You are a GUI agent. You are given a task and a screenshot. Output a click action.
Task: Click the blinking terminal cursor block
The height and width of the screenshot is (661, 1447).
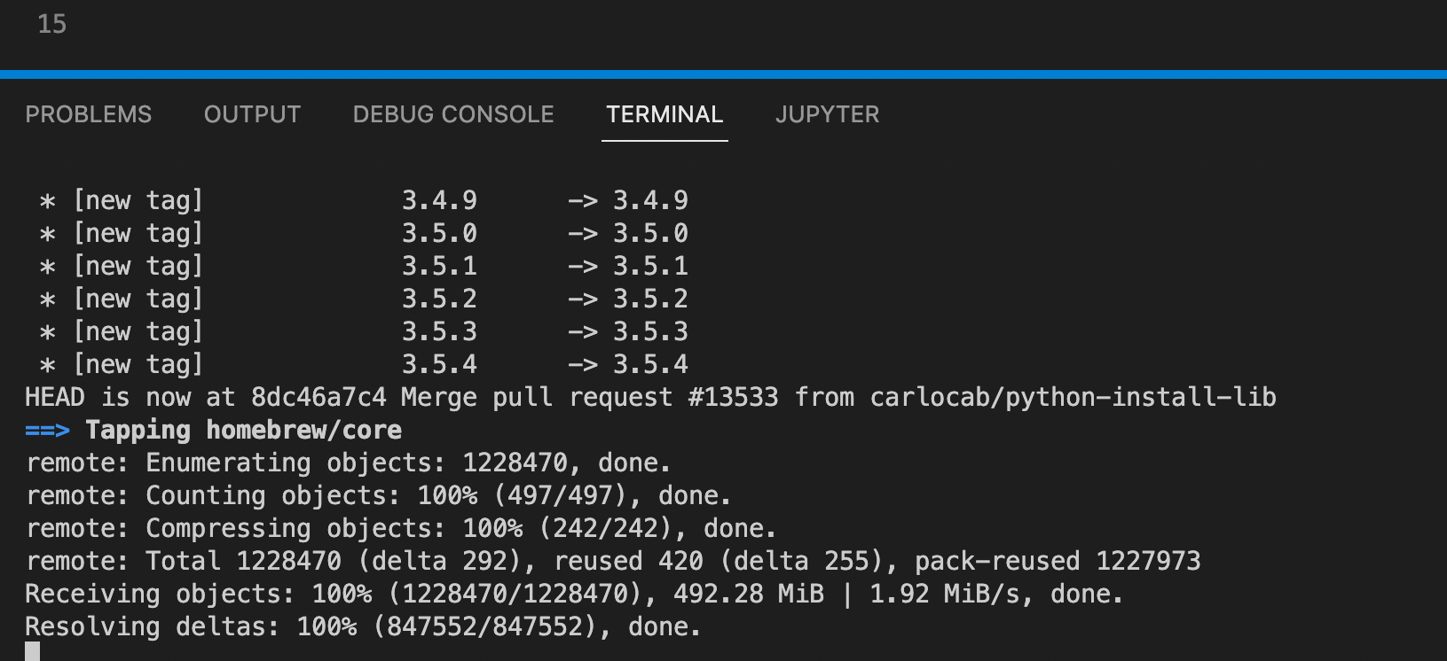coord(33,653)
